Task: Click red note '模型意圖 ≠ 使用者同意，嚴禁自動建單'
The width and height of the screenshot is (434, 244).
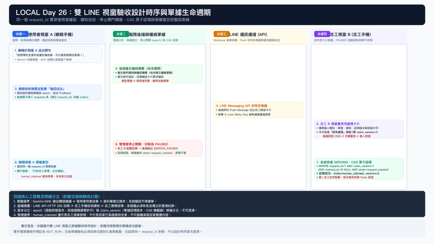Action: pyautogui.click(x=145, y=81)
